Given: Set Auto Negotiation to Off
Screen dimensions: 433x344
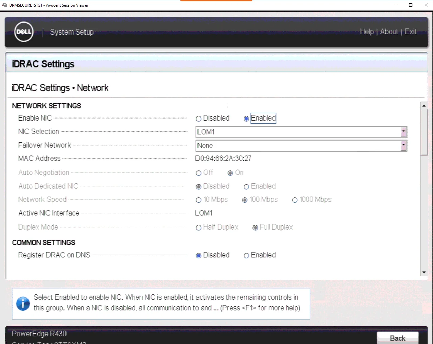Looking at the screenshot, I should [199, 173].
